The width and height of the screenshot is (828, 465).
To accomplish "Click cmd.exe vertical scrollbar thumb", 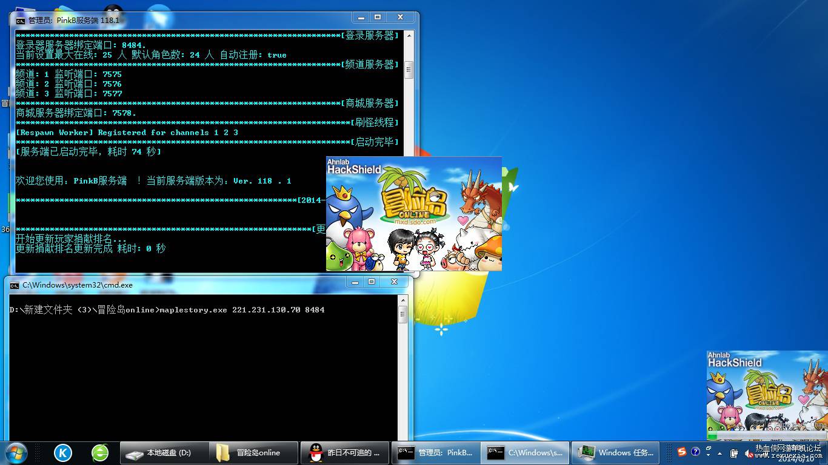I will [x=403, y=315].
